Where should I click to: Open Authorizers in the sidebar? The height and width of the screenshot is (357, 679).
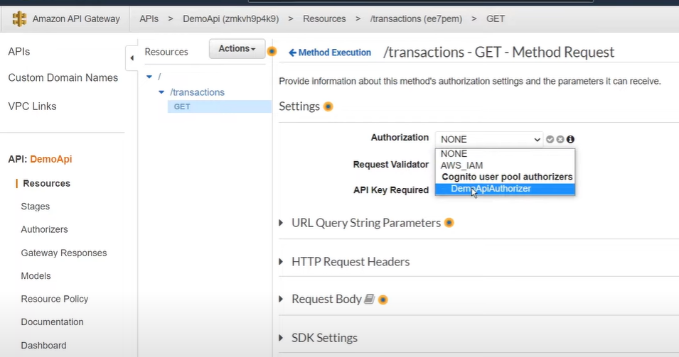[44, 229]
